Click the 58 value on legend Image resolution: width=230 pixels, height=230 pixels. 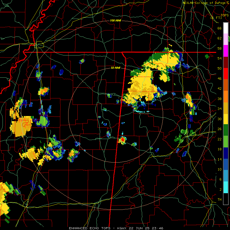[x=220, y=48]
